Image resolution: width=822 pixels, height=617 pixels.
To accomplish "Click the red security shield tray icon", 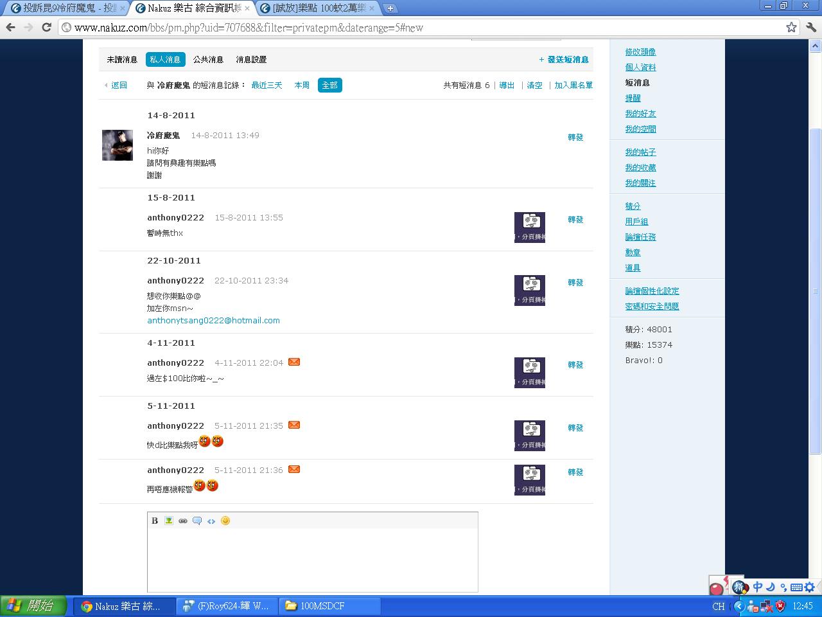I will [780, 605].
